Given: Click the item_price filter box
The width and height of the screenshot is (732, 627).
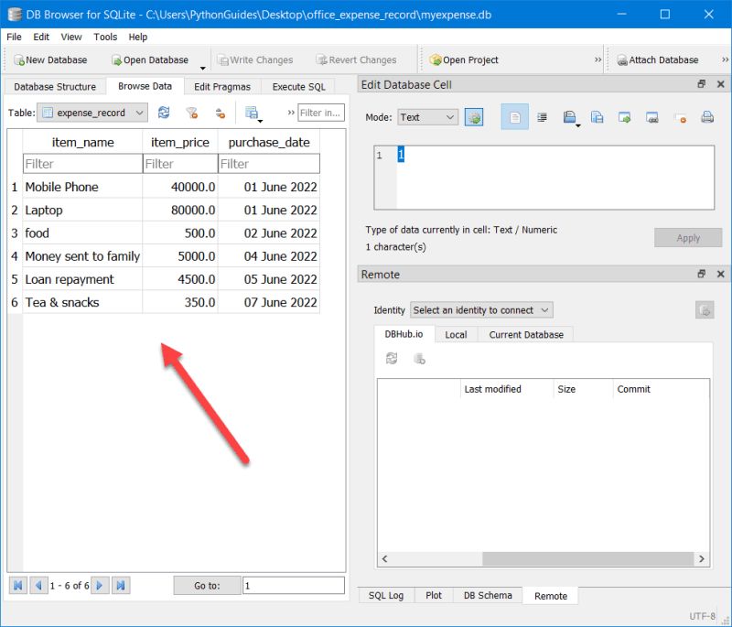Looking at the screenshot, I should point(180,164).
